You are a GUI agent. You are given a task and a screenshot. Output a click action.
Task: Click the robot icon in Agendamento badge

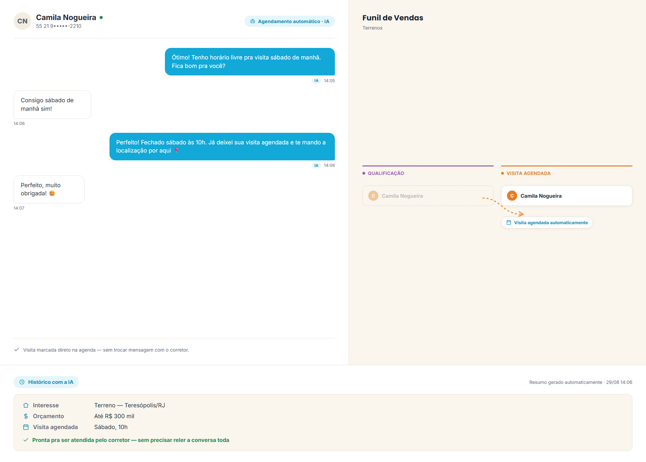(253, 21)
